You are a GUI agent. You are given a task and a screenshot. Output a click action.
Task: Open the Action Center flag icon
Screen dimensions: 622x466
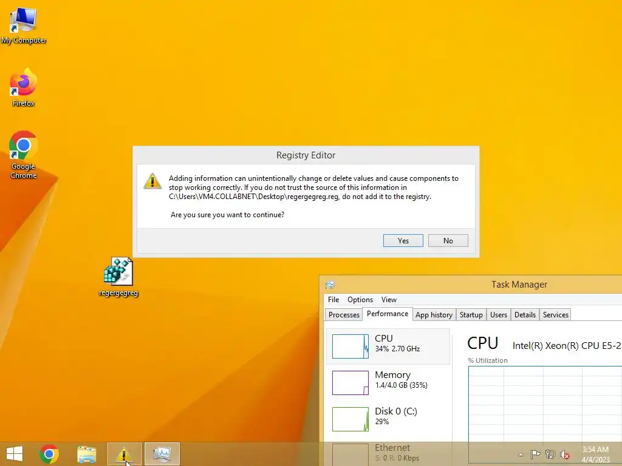point(536,454)
